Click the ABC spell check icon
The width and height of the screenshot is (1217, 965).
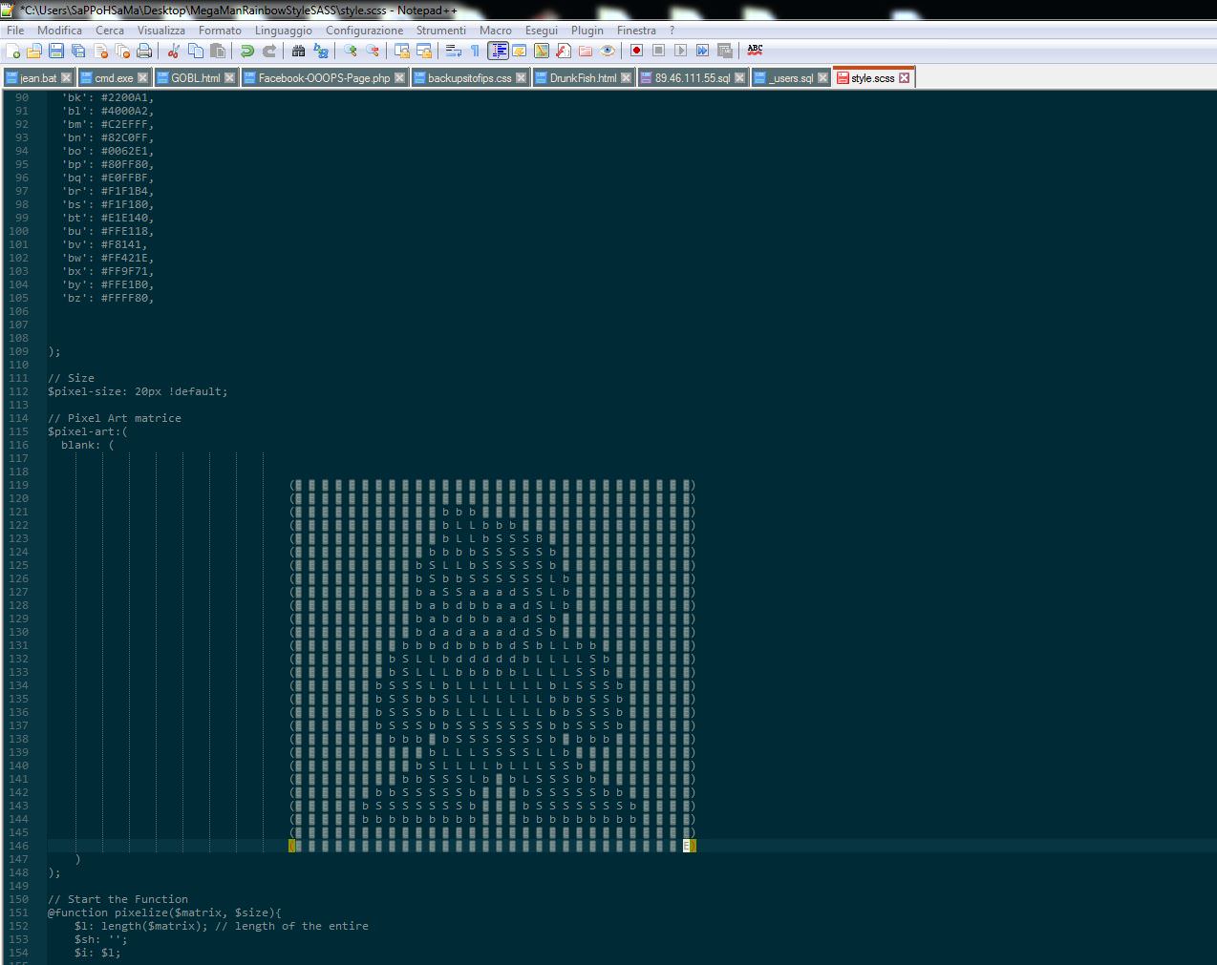(x=755, y=51)
